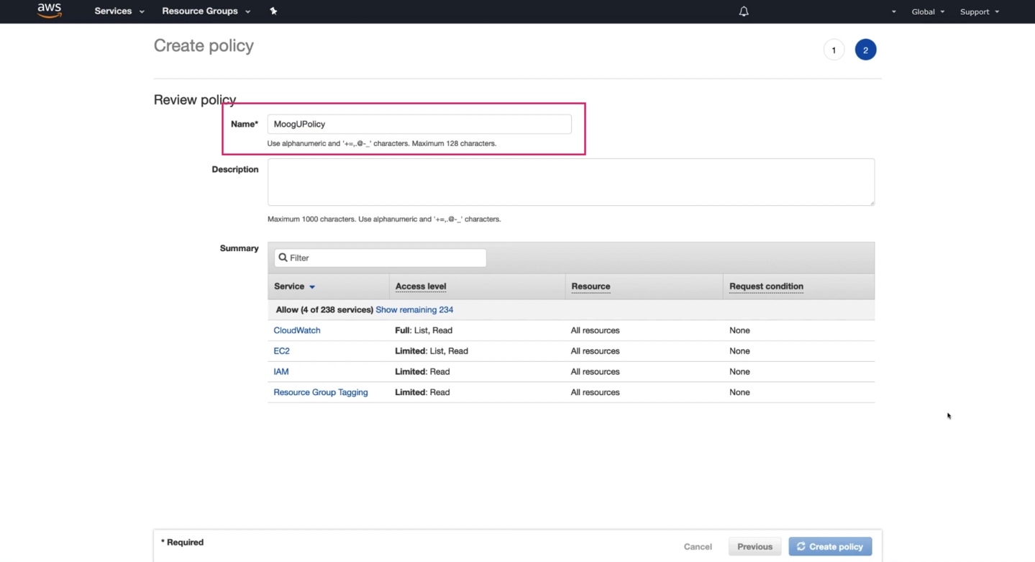Open the notifications bell icon
1035x562 pixels.
744,12
